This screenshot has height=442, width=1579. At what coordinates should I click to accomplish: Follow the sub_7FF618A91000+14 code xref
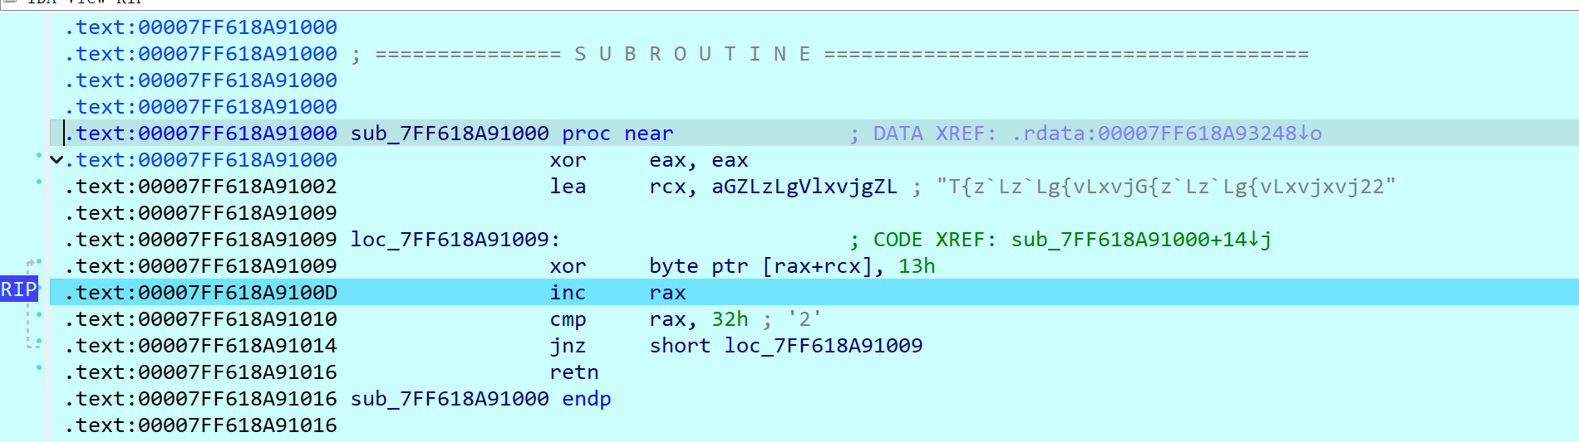tap(1140, 240)
